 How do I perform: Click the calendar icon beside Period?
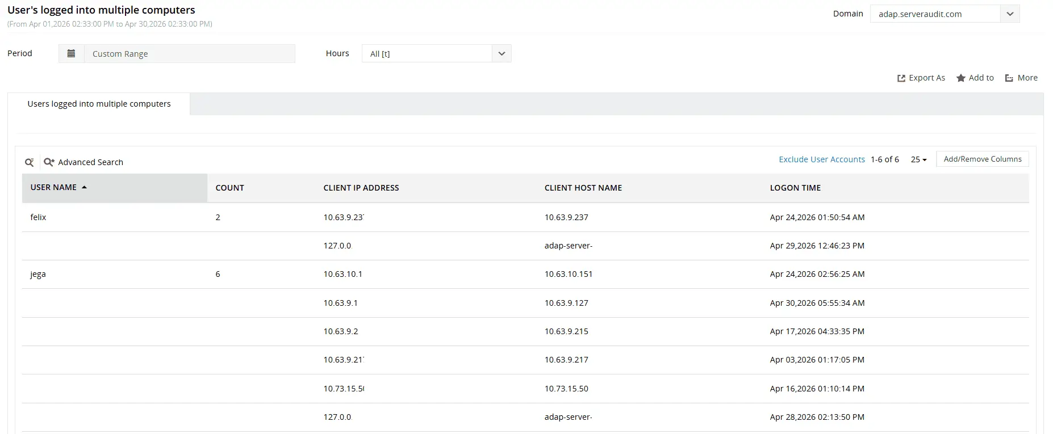[71, 53]
